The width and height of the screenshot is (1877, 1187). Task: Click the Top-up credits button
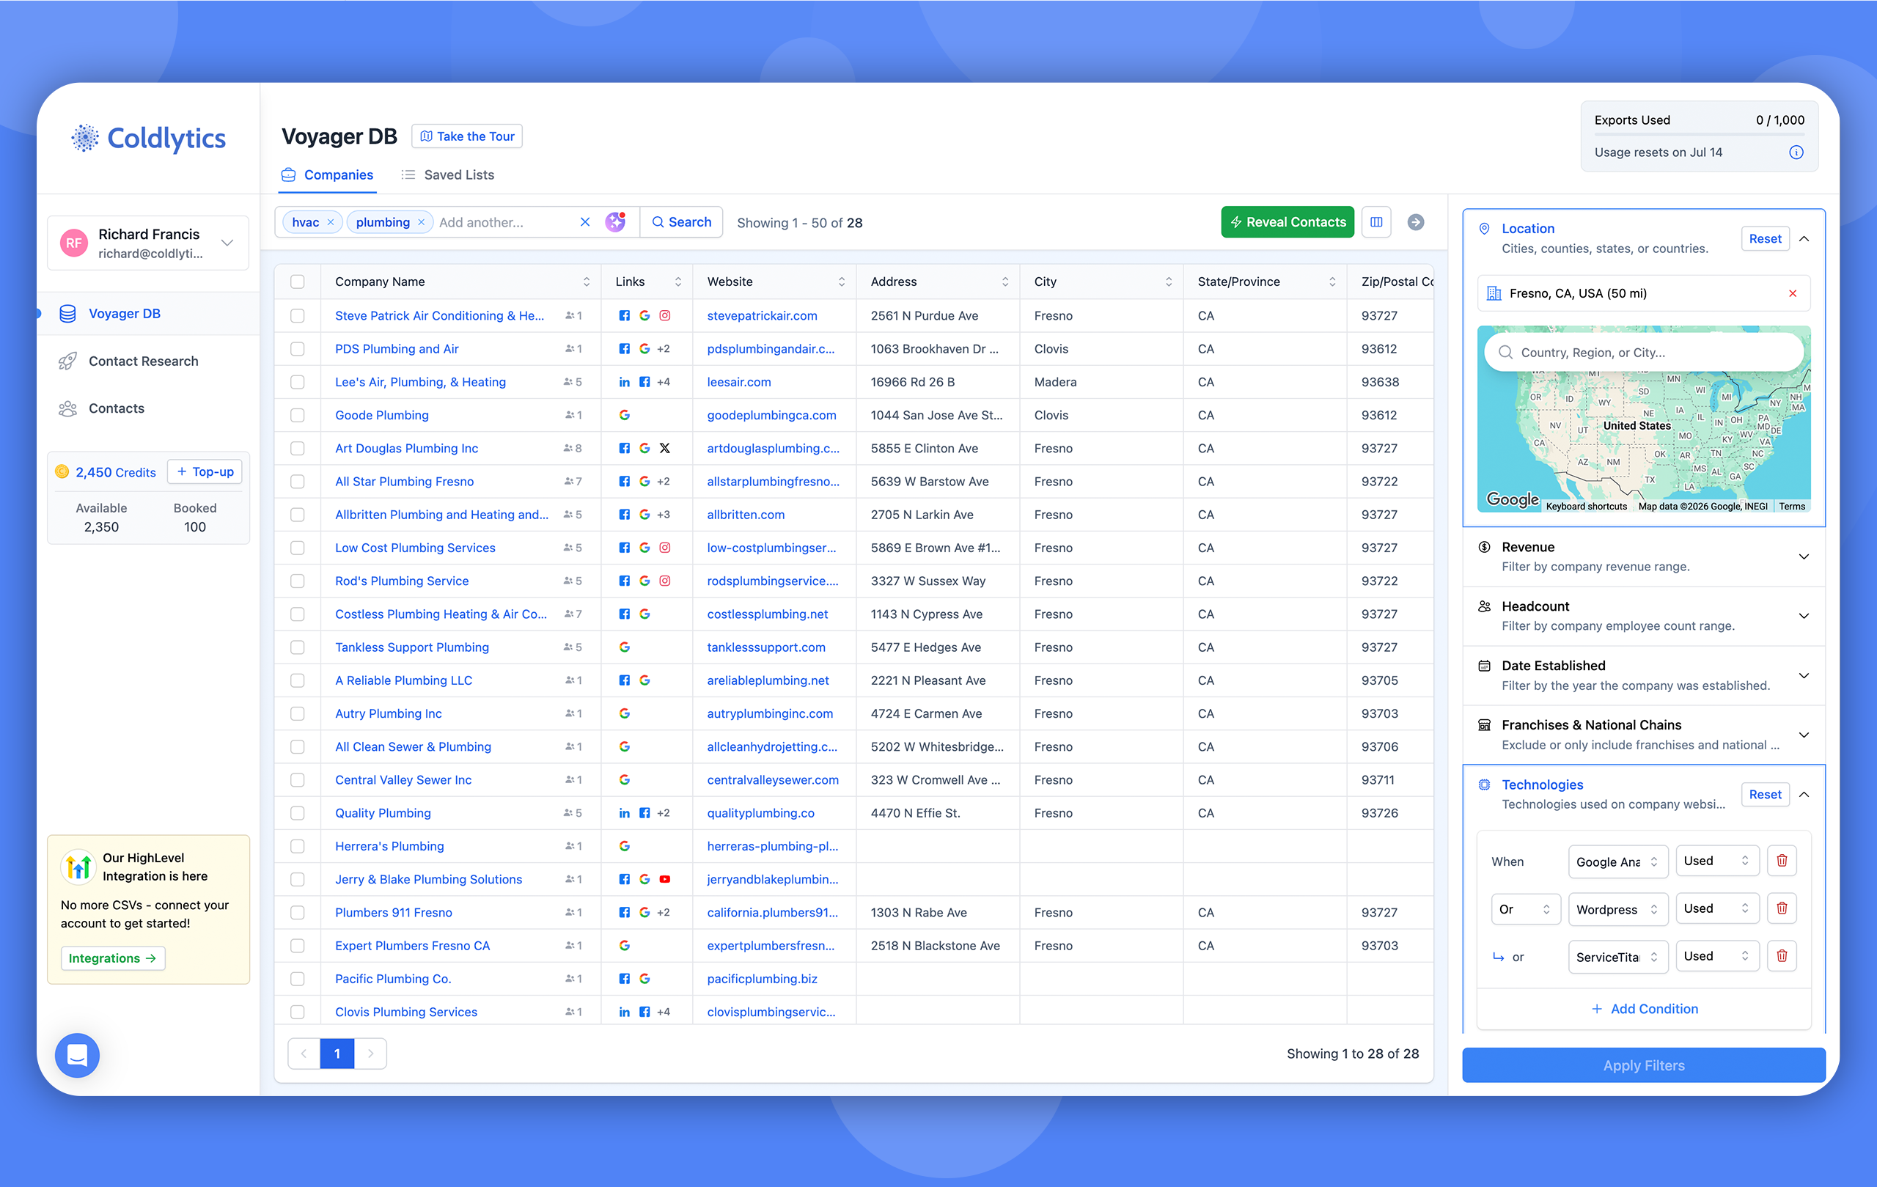tap(205, 471)
